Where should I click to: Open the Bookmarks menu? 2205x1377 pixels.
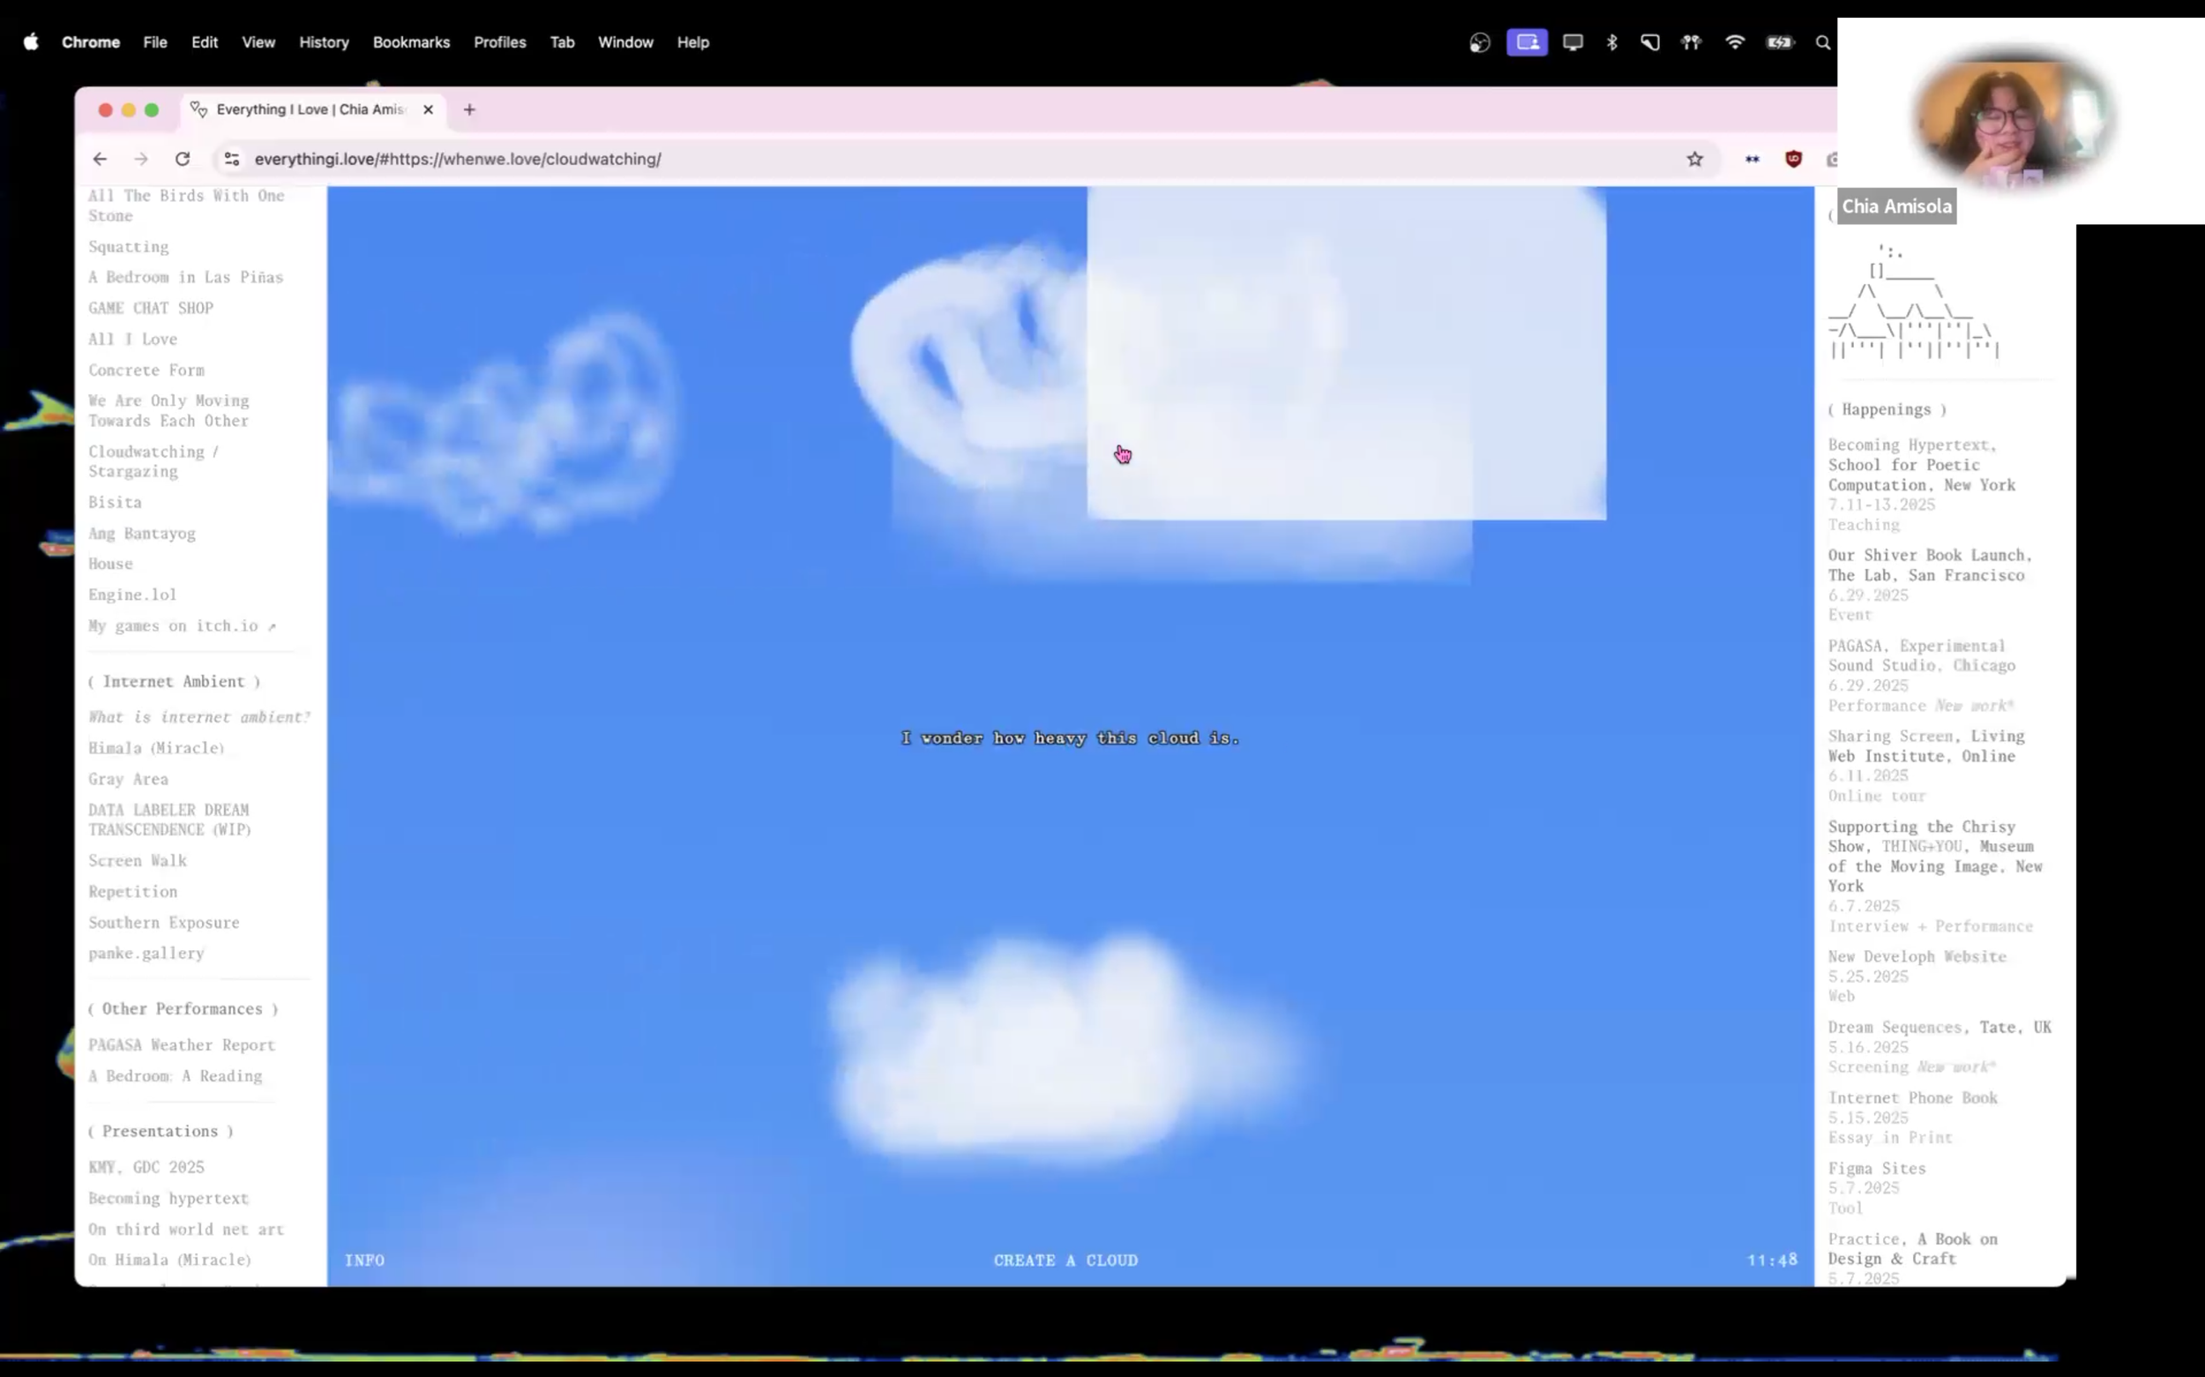tap(411, 41)
